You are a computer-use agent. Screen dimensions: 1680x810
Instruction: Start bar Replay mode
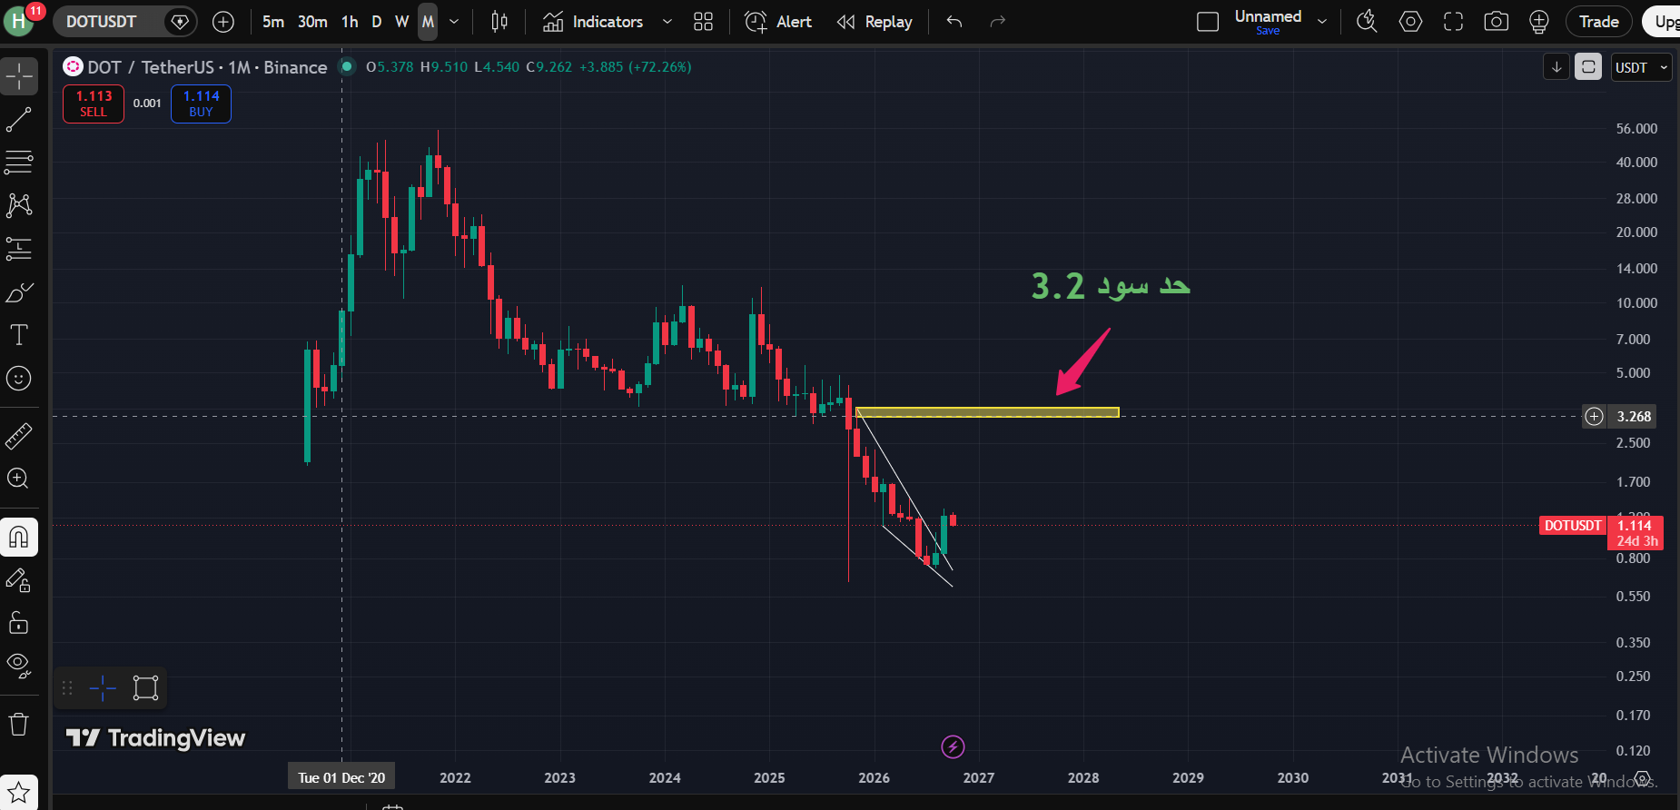[x=875, y=22]
